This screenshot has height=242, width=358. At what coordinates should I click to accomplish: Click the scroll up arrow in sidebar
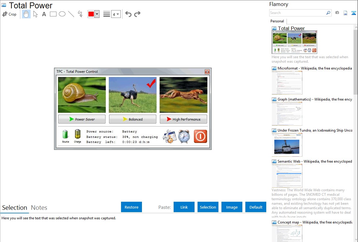(x=356, y=27)
